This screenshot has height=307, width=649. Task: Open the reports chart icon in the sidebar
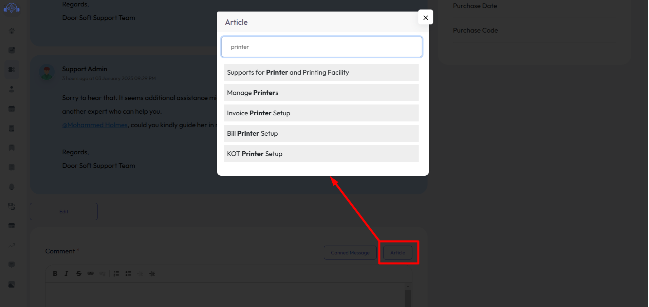pyautogui.click(x=12, y=245)
